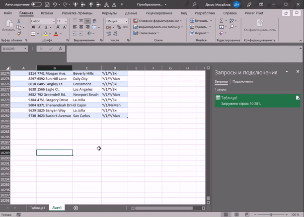Select the Format Painter brush

click(19, 34)
